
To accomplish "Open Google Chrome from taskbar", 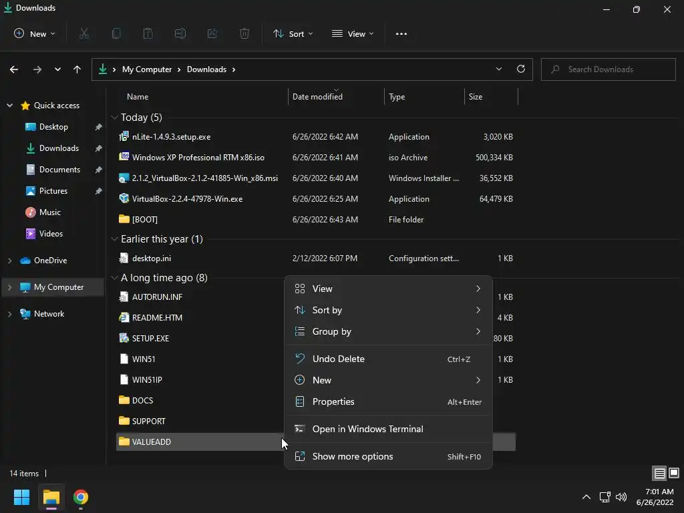I will [81, 497].
